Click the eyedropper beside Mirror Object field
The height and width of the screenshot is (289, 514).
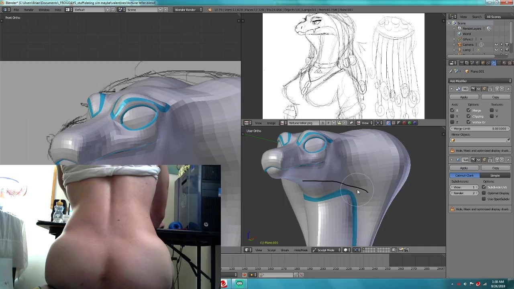pos(508,140)
